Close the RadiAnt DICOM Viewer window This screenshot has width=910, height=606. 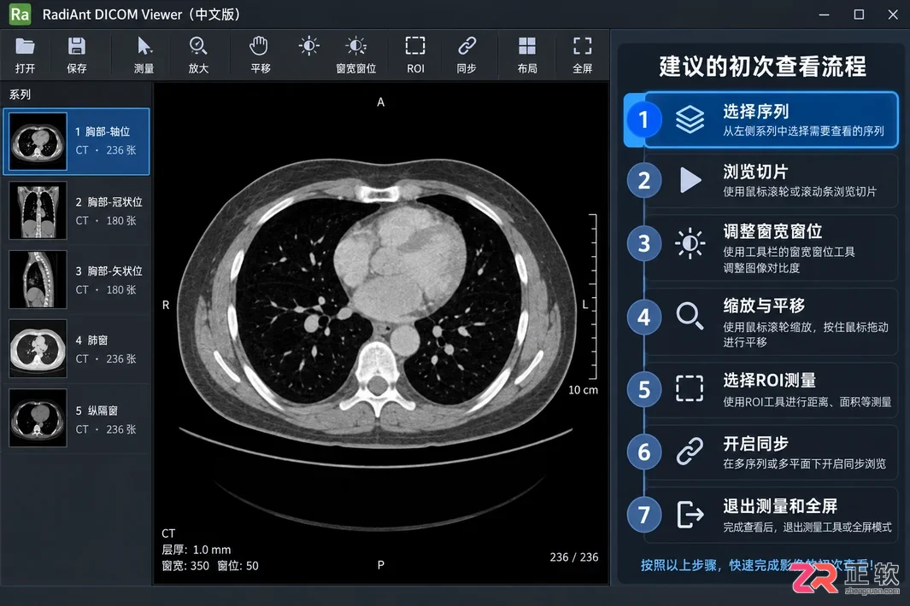click(893, 15)
